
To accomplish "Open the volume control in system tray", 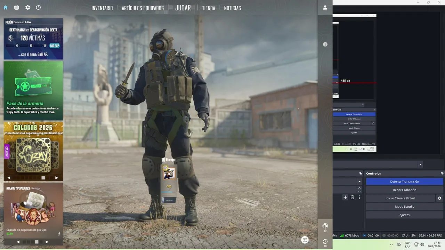I will point(422,244).
